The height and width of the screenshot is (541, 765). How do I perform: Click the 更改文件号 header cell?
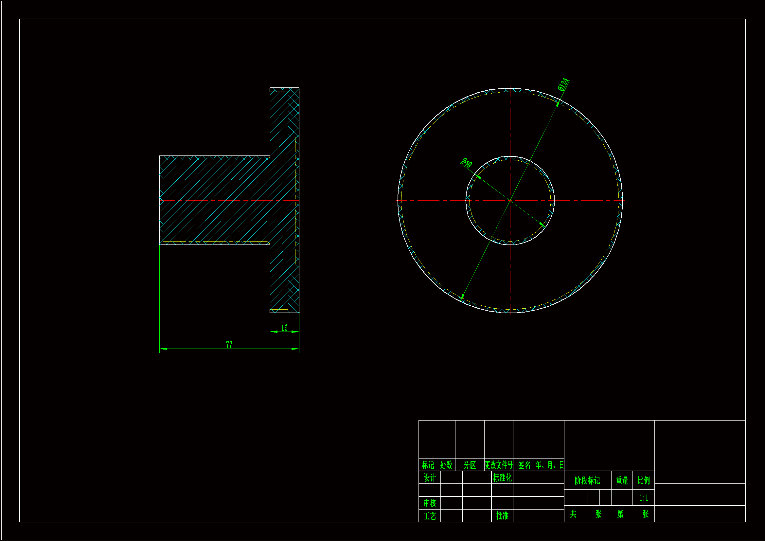[x=499, y=465]
